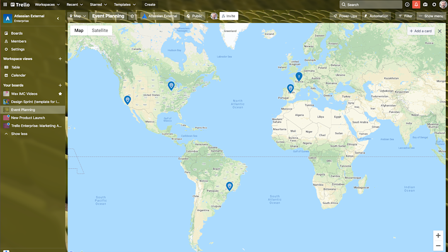Viewport: 448px width, 252px height.
Task: Open the Filter panel
Action: [405, 16]
